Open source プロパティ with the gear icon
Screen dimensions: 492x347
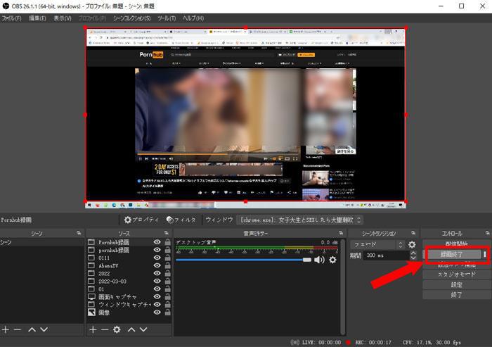click(141, 220)
